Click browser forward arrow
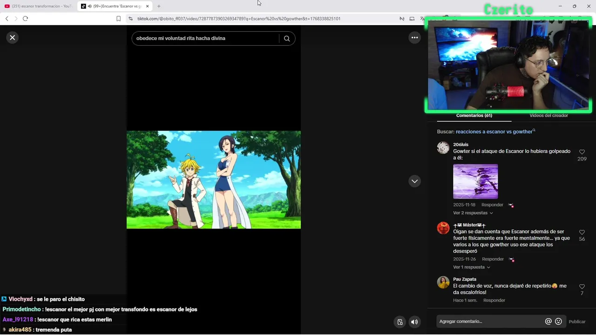Screen dimensions: 596x335 coord(16,19)
